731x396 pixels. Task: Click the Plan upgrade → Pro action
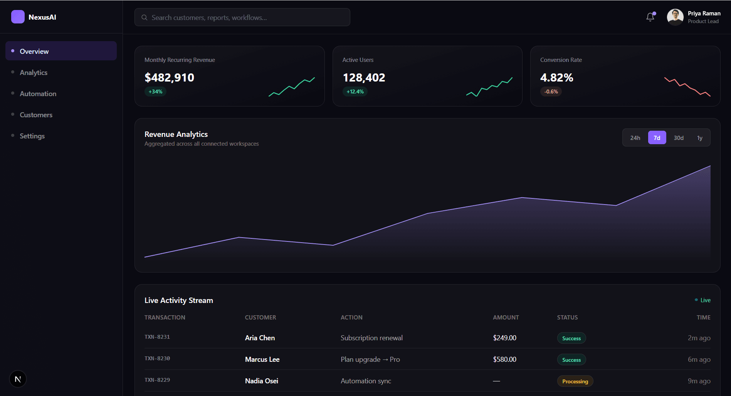click(x=370, y=359)
